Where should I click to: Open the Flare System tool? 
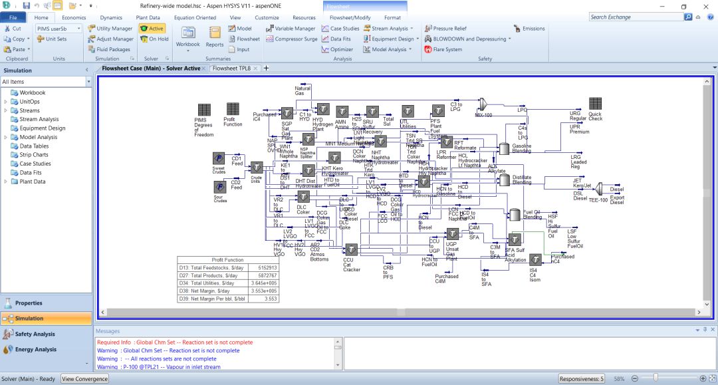click(443, 49)
